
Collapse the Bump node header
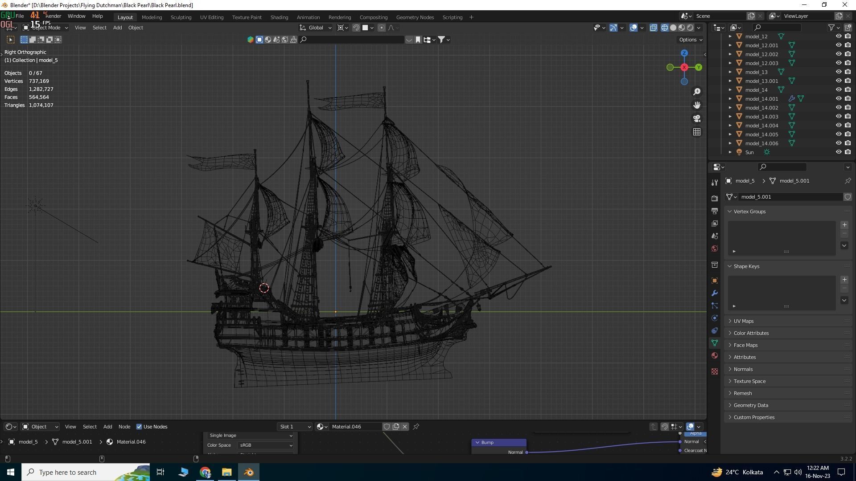point(477,443)
